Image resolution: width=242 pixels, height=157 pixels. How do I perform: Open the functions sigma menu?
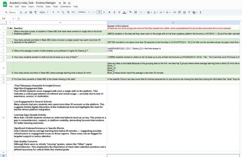(x=200, y=12)
